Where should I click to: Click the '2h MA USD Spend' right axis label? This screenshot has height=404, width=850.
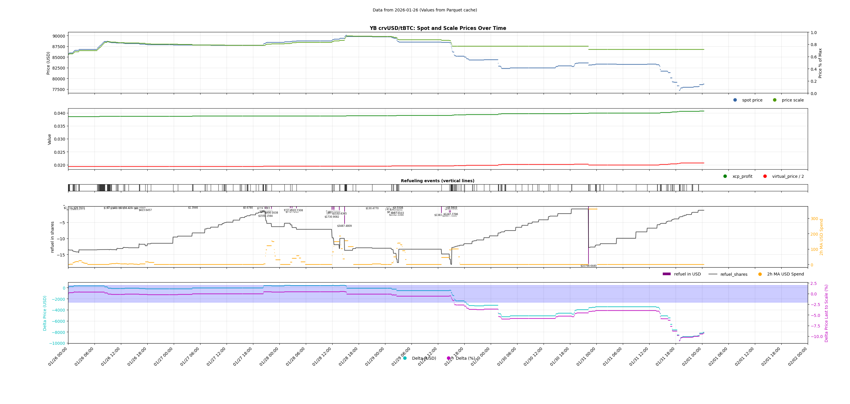pos(821,237)
